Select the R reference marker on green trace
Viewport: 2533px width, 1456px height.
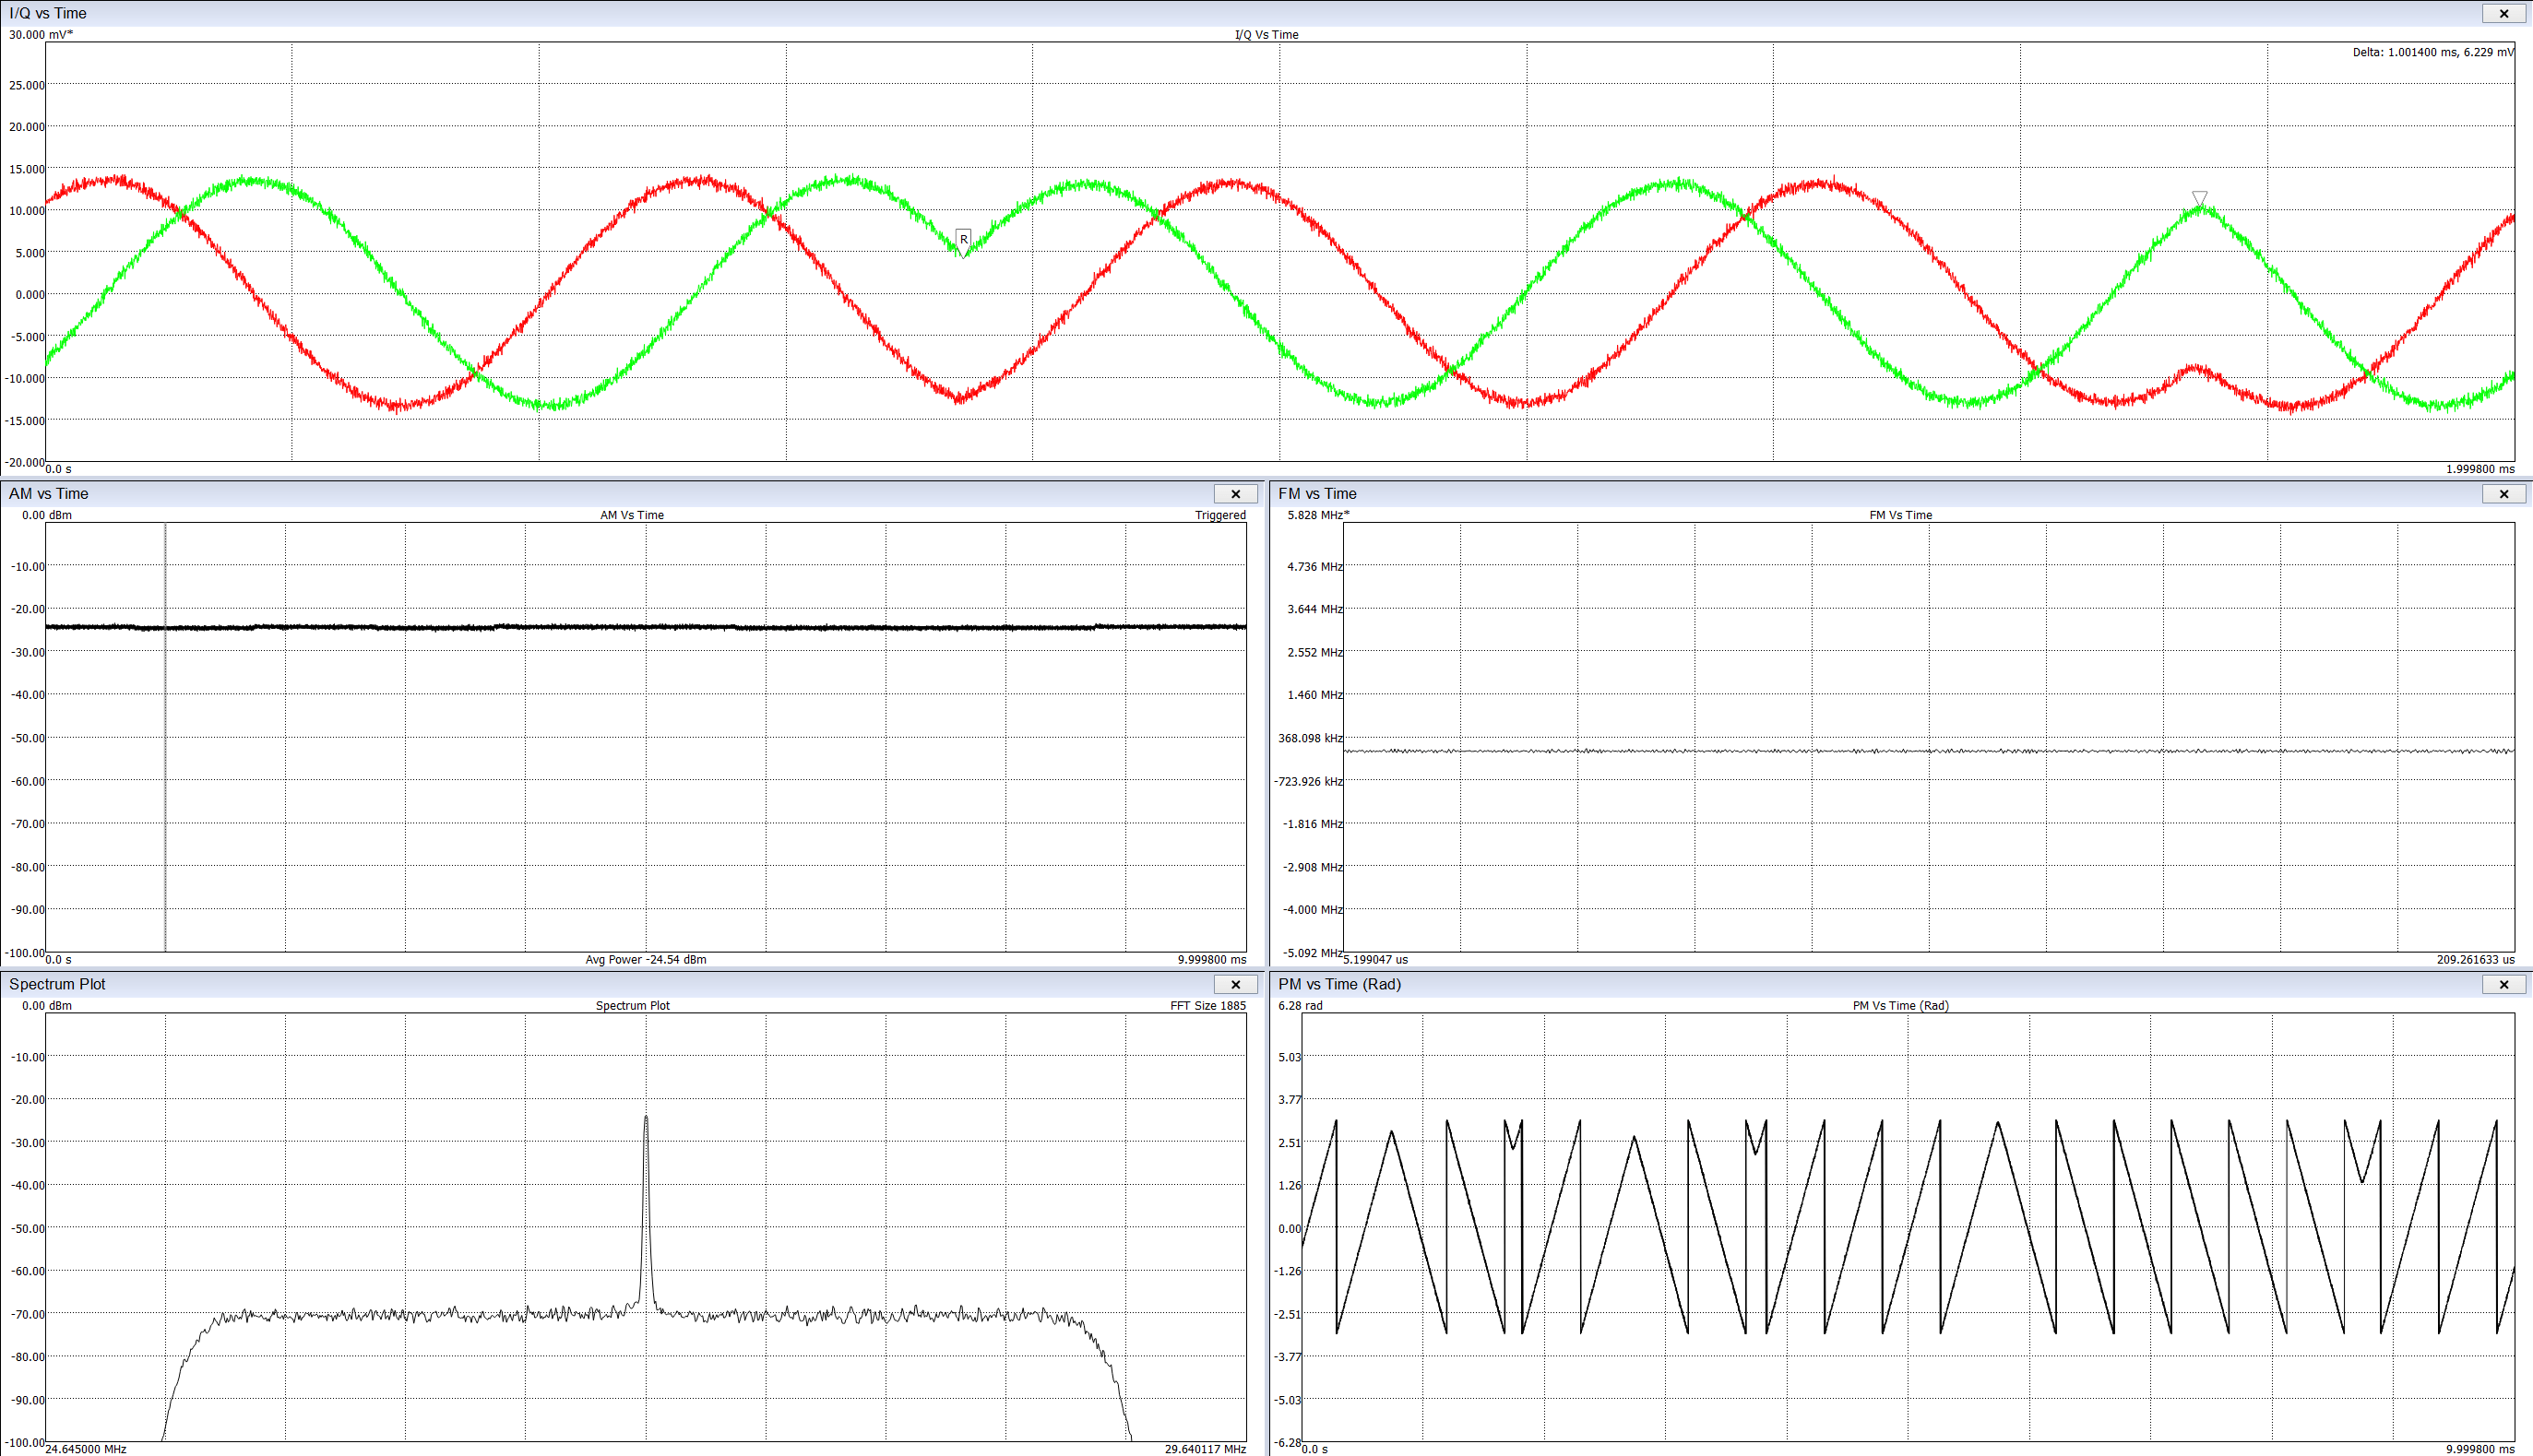(x=963, y=240)
